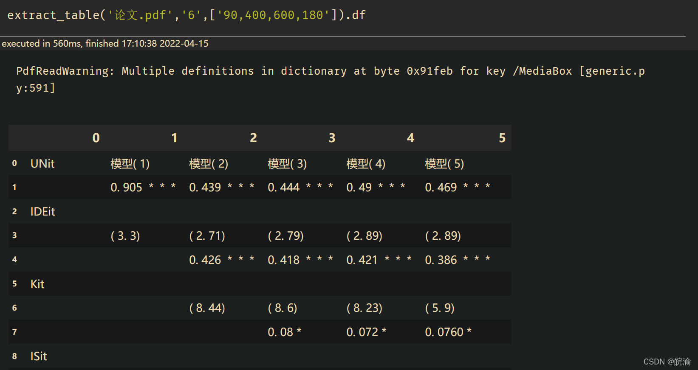Screen dimensions: 698x370
Task: Click the ( 2. 89) cell under 模型( 4)
Action: coord(365,236)
